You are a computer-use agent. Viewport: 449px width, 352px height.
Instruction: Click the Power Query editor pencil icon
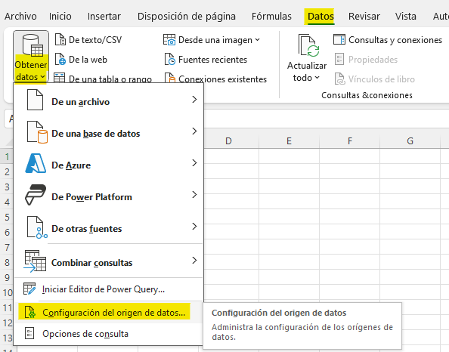click(29, 289)
